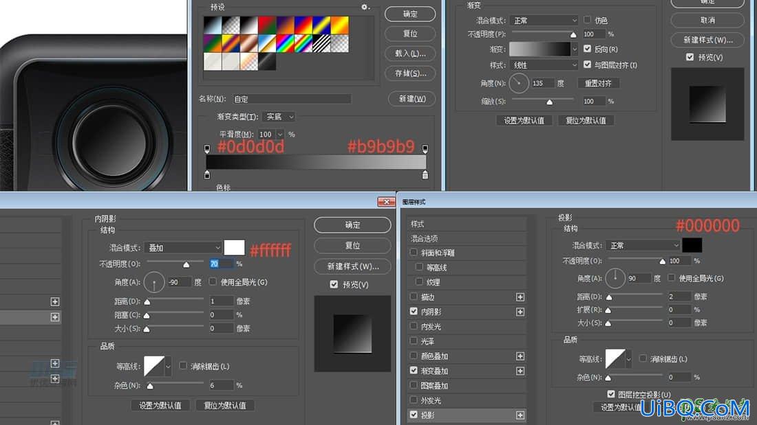Select 混合选项 in layer style list

point(467,238)
